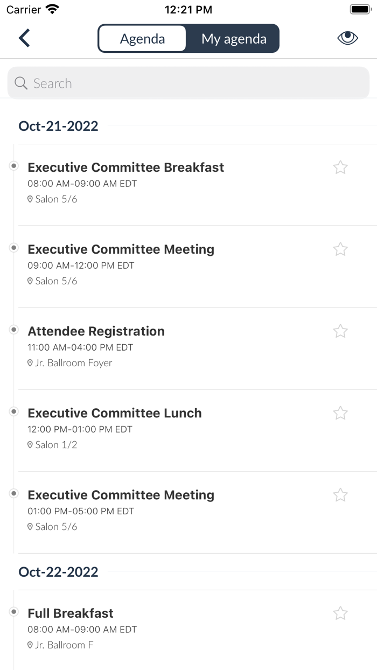The width and height of the screenshot is (377, 670).
Task: Add Executive Committee Lunch to favorites
Action: tap(340, 413)
